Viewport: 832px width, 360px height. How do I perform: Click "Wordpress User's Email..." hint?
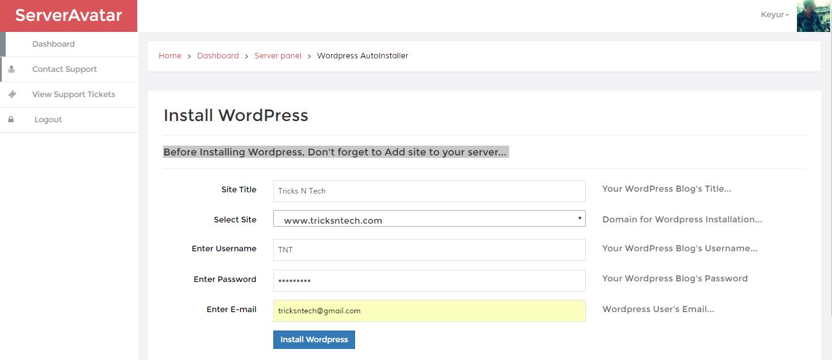pyautogui.click(x=658, y=310)
